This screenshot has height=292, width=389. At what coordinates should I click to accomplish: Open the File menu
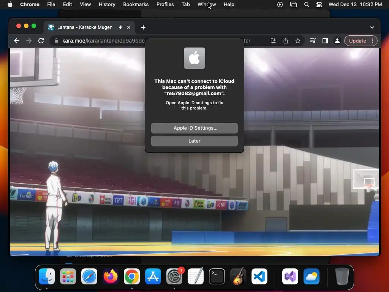51,5
